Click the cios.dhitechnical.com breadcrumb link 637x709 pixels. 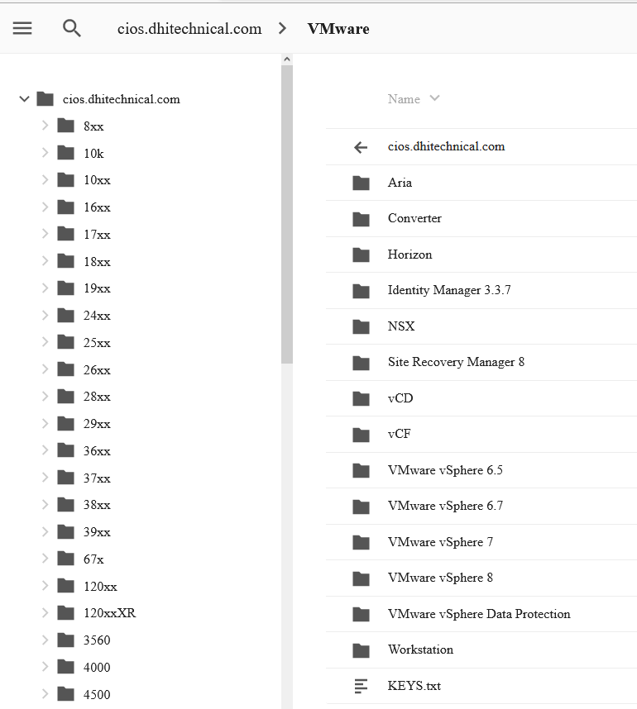[189, 29]
